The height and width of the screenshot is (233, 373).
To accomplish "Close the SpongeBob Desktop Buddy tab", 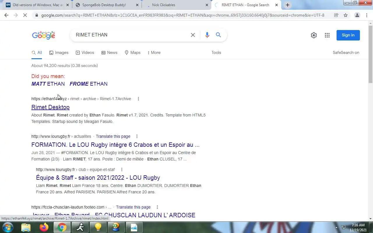I will pyautogui.click(x=137, y=5).
